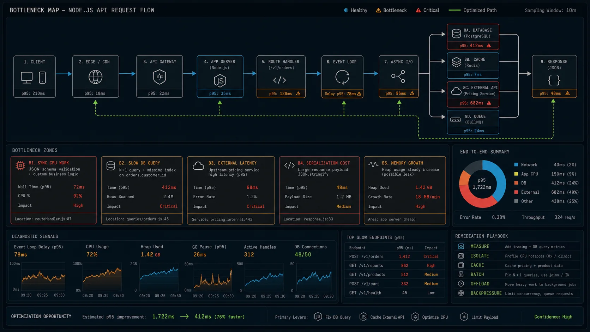
Task: Select the GET /v1/health endpoint row
Action: (394, 293)
